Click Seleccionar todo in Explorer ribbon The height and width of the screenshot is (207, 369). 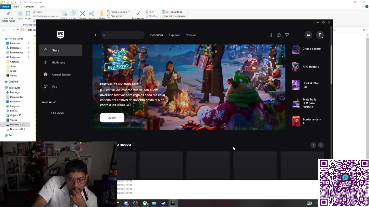pyautogui.click(x=172, y=12)
